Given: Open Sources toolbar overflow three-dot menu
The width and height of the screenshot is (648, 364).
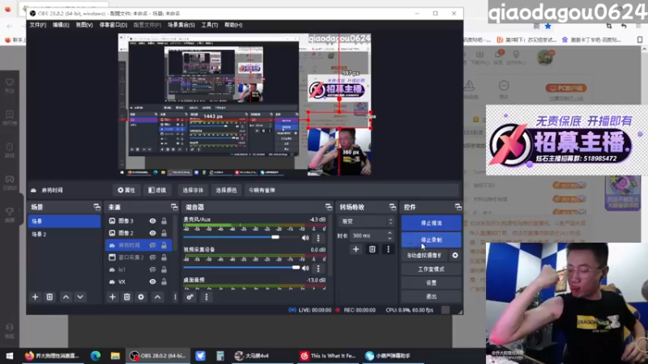Looking at the screenshot, I should [x=175, y=297].
